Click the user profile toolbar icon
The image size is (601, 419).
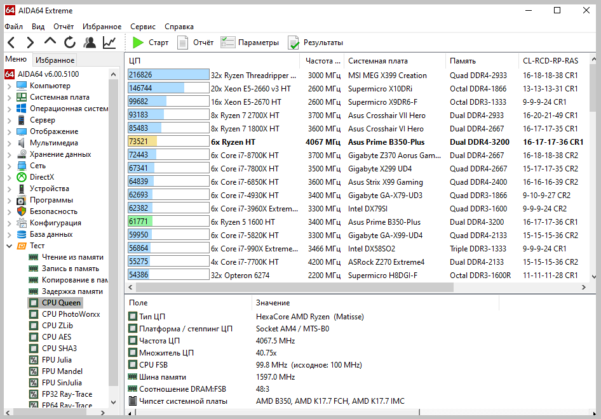[90, 42]
